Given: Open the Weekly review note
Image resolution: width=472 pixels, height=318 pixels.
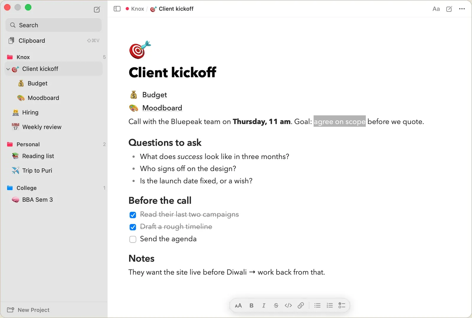Looking at the screenshot, I should pos(54,127).
